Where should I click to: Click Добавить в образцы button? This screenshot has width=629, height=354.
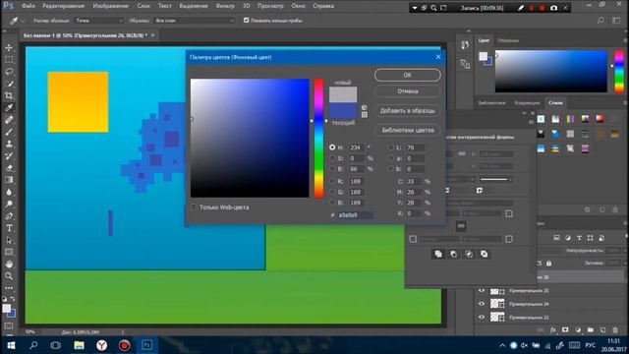(x=408, y=110)
